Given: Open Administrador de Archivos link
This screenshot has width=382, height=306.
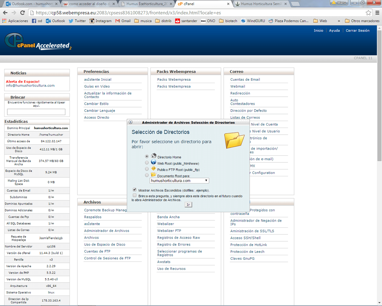Looking at the screenshot, I should [107, 231].
